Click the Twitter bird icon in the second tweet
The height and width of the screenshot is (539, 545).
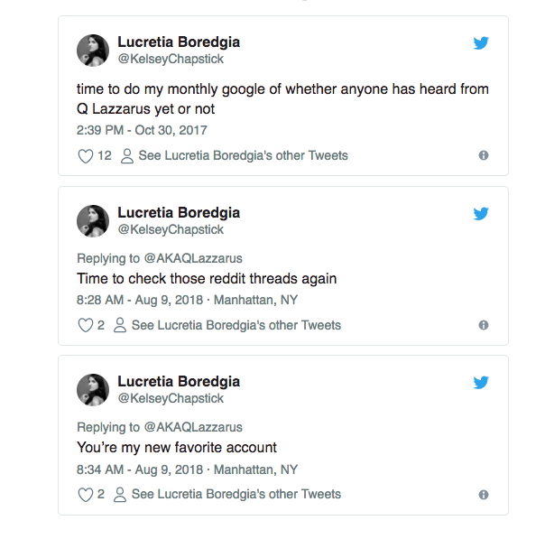point(482,214)
